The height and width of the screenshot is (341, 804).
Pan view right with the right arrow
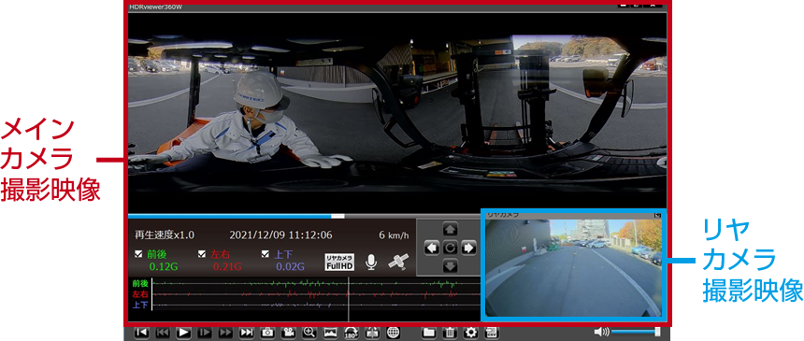pos(468,249)
